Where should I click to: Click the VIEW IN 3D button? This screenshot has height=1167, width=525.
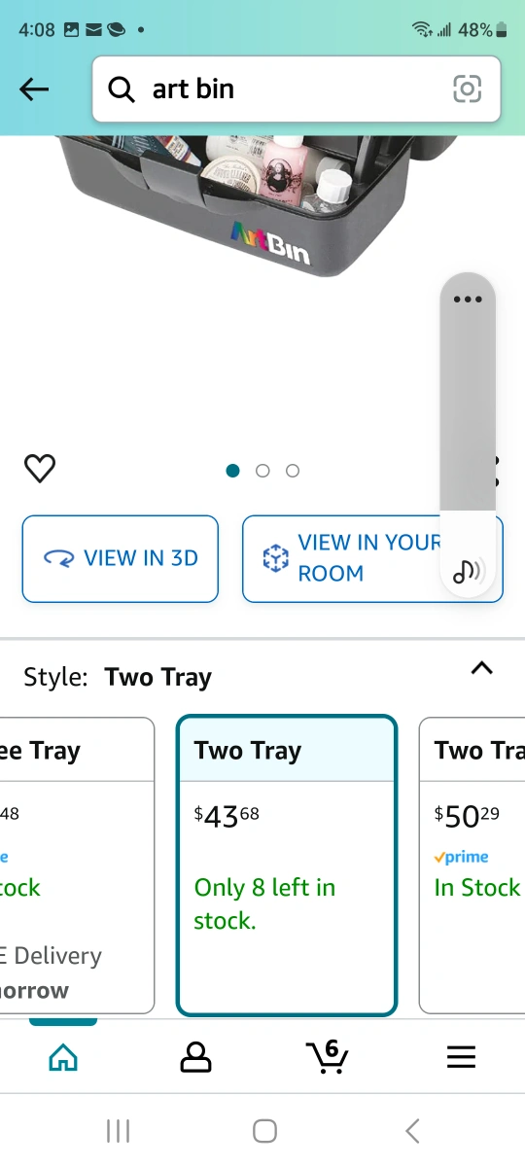[x=121, y=558]
